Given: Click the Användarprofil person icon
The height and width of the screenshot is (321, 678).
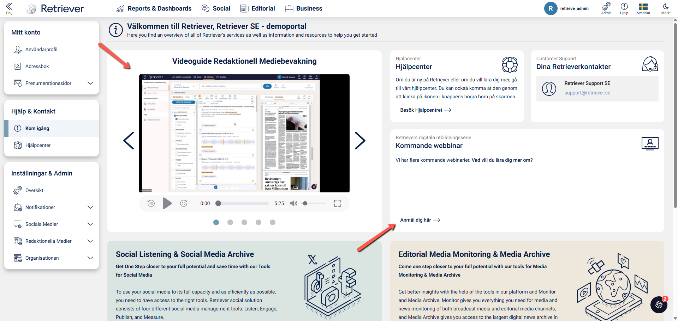Looking at the screenshot, I should [18, 49].
